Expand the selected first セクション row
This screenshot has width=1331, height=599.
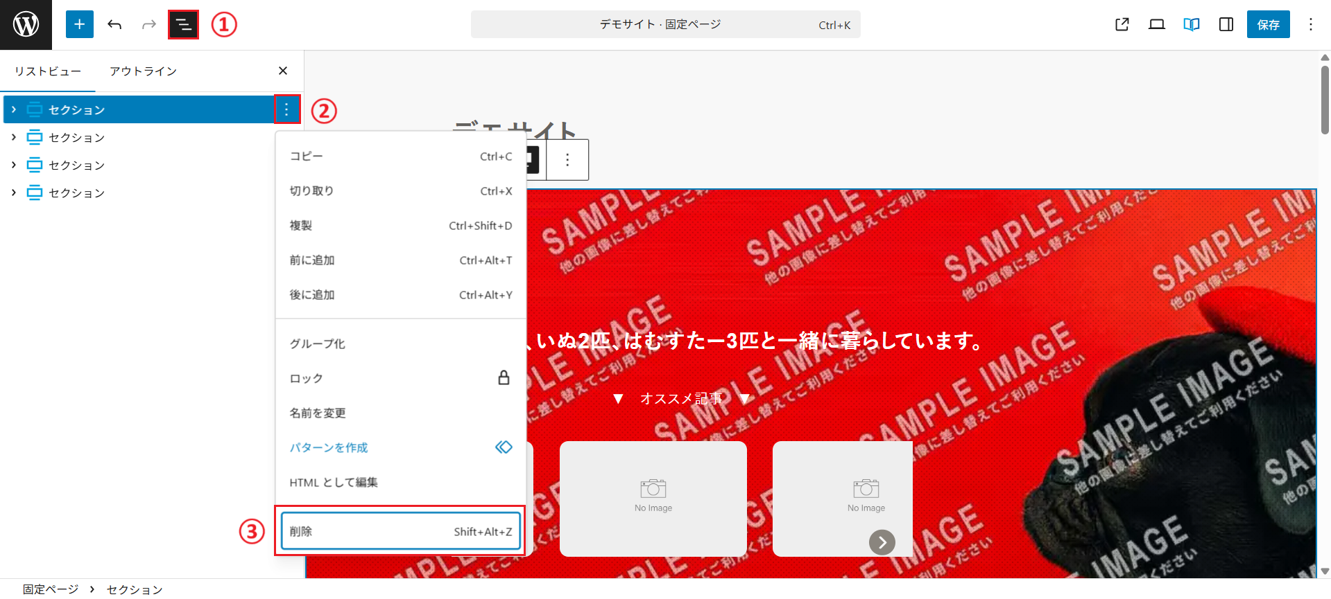(x=14, y=109)
